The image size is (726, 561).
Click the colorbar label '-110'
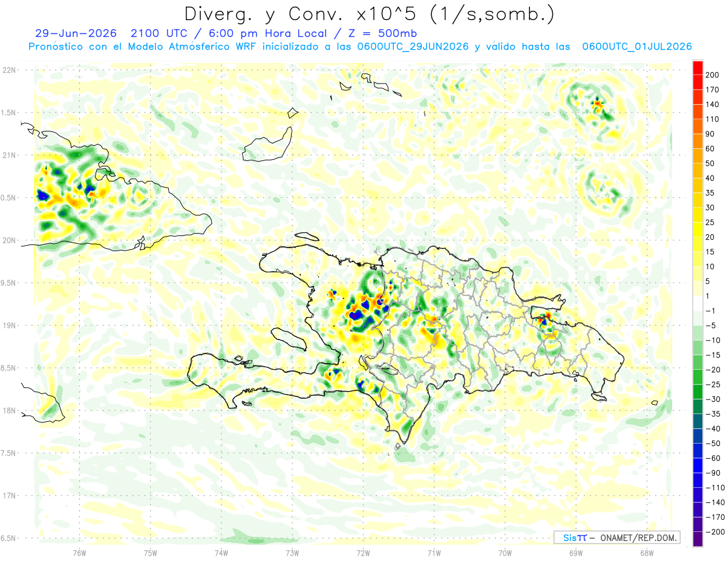click(x=715, y=487)
